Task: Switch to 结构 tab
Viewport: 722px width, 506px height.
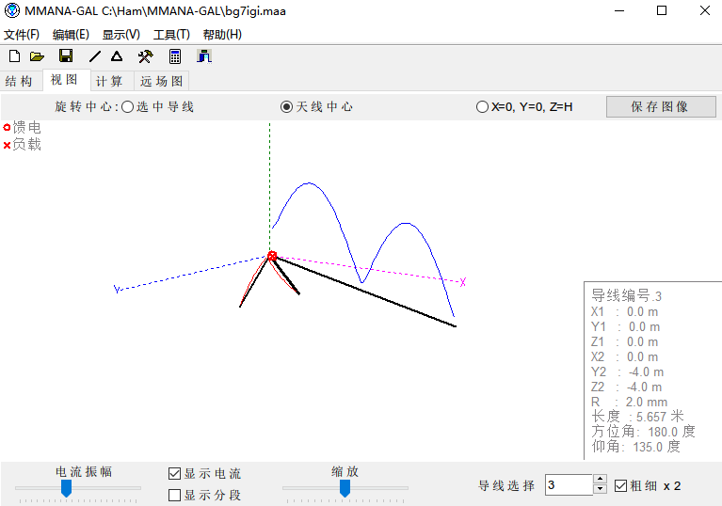Action: point(19,82)
